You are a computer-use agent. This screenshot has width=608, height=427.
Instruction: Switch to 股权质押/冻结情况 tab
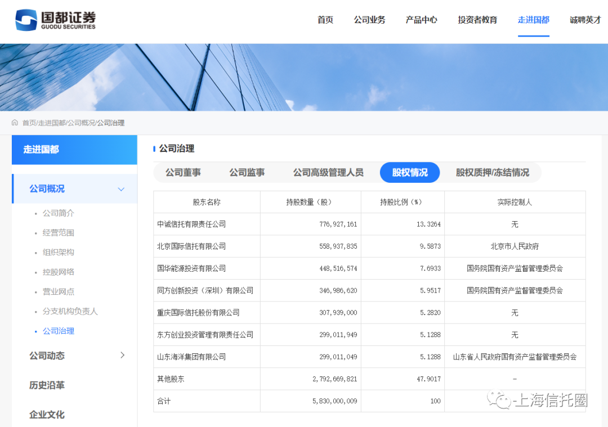click(493, 172)
